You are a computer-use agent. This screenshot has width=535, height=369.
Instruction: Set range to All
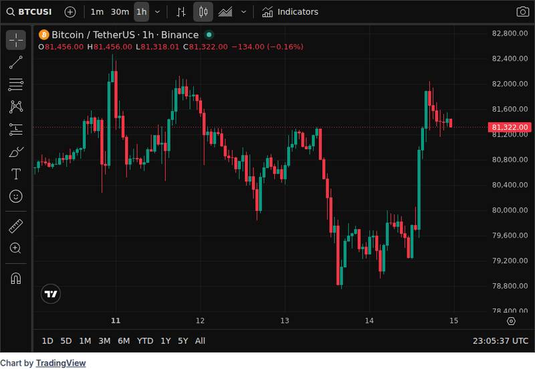200,341
